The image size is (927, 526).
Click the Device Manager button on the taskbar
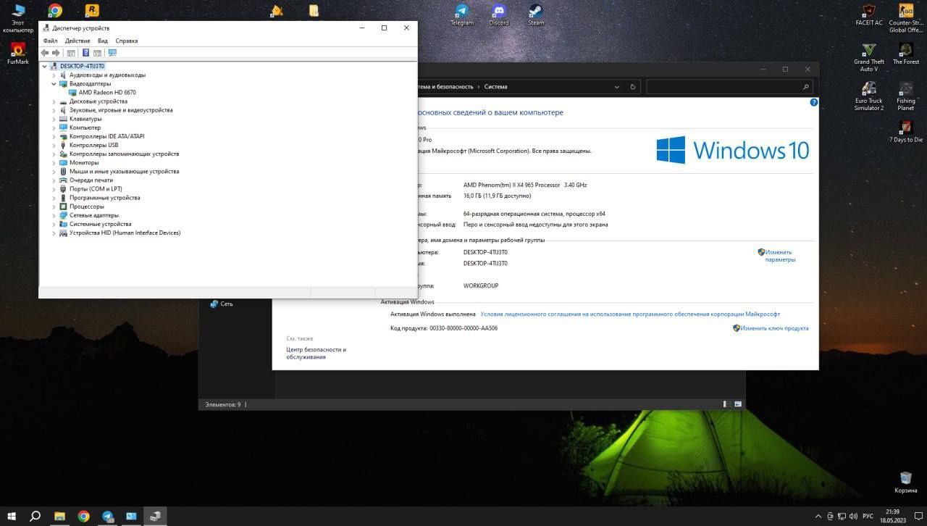tap(155, 517)
